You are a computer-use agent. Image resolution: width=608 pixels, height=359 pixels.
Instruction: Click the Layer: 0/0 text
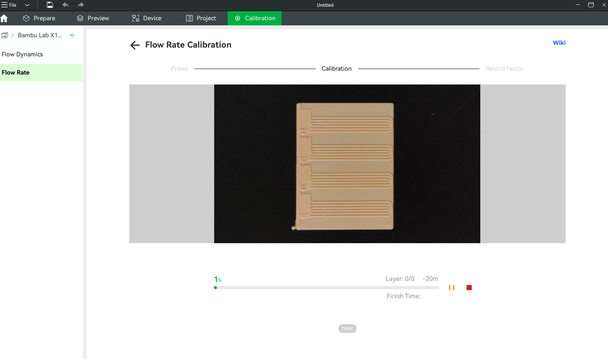click(400, 279)
